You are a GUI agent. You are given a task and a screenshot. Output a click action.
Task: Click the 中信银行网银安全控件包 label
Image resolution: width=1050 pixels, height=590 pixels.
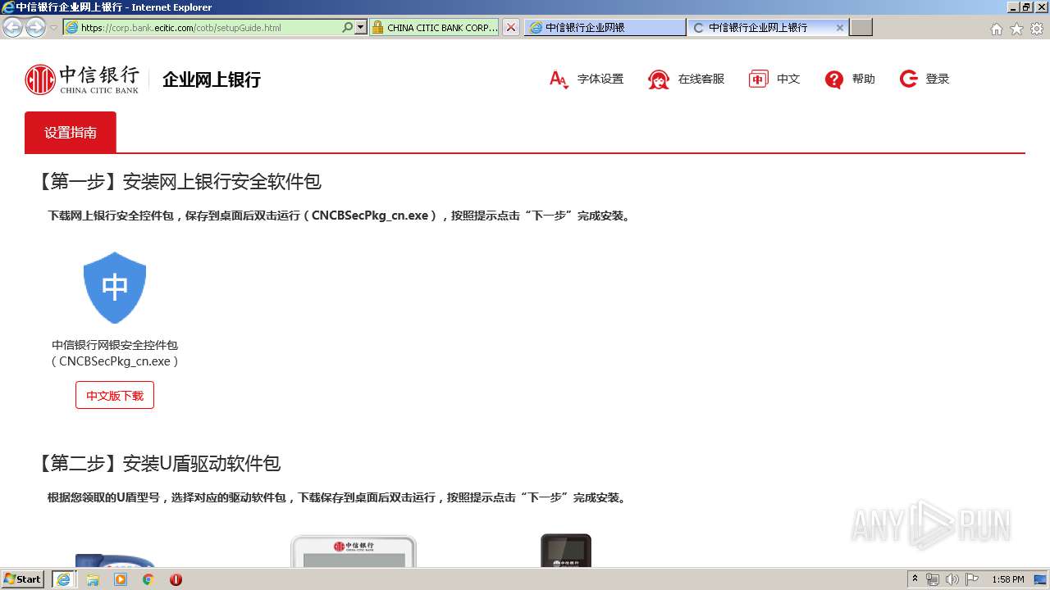pos(115,345)
